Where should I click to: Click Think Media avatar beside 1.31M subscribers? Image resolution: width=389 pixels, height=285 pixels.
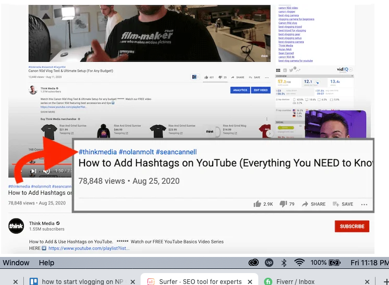click(x=33, y=90)
